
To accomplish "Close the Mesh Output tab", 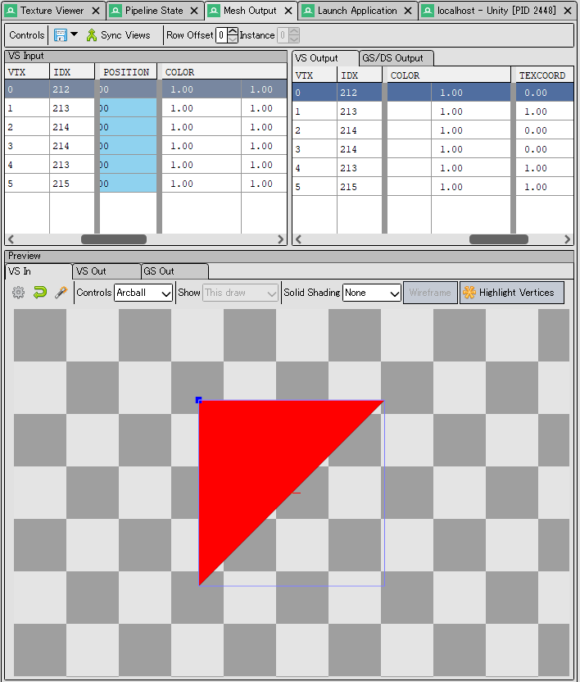I will click(x=288, y=11).
